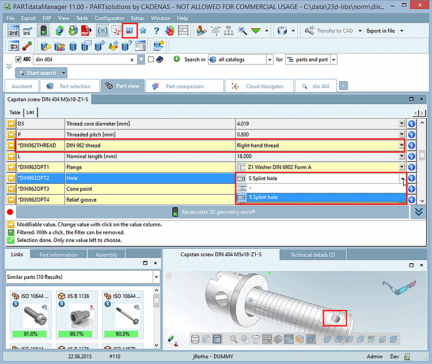Expand the 'parts and part' dropdown
This screenshot has height=364, width=432.
click(334, 59)
